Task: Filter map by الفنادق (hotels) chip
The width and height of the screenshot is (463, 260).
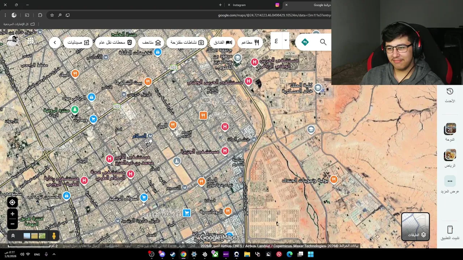Action: pos(223,43)
